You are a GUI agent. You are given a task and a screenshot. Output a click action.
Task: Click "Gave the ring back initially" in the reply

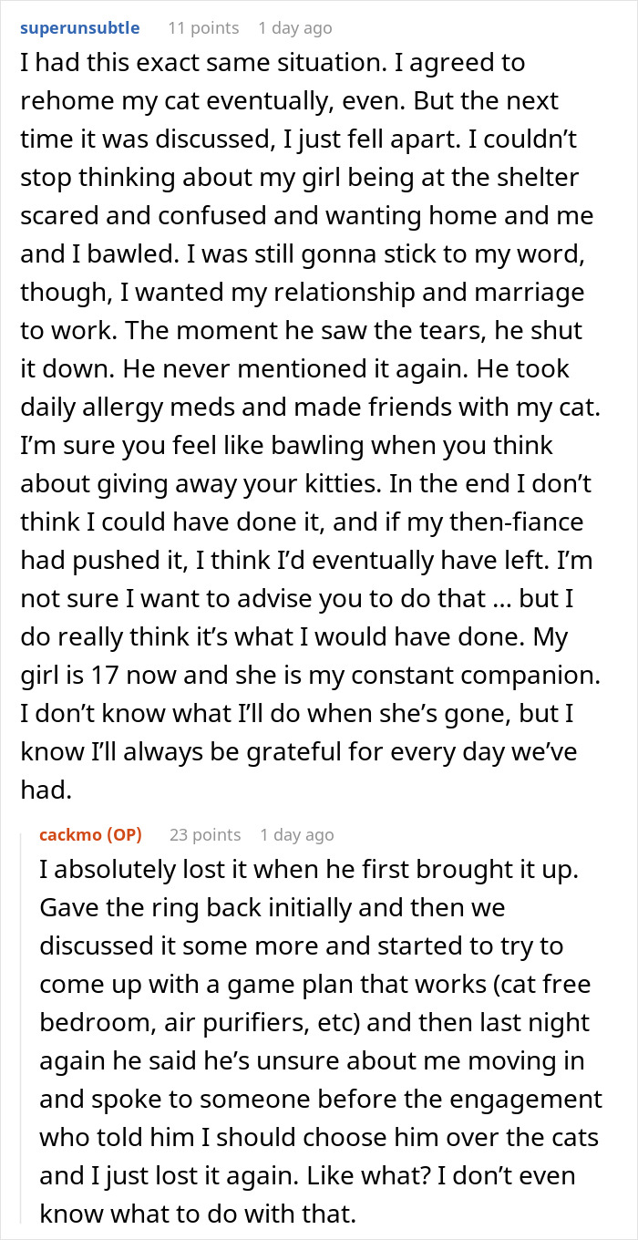pyautogui.click(x=160, y=908)
